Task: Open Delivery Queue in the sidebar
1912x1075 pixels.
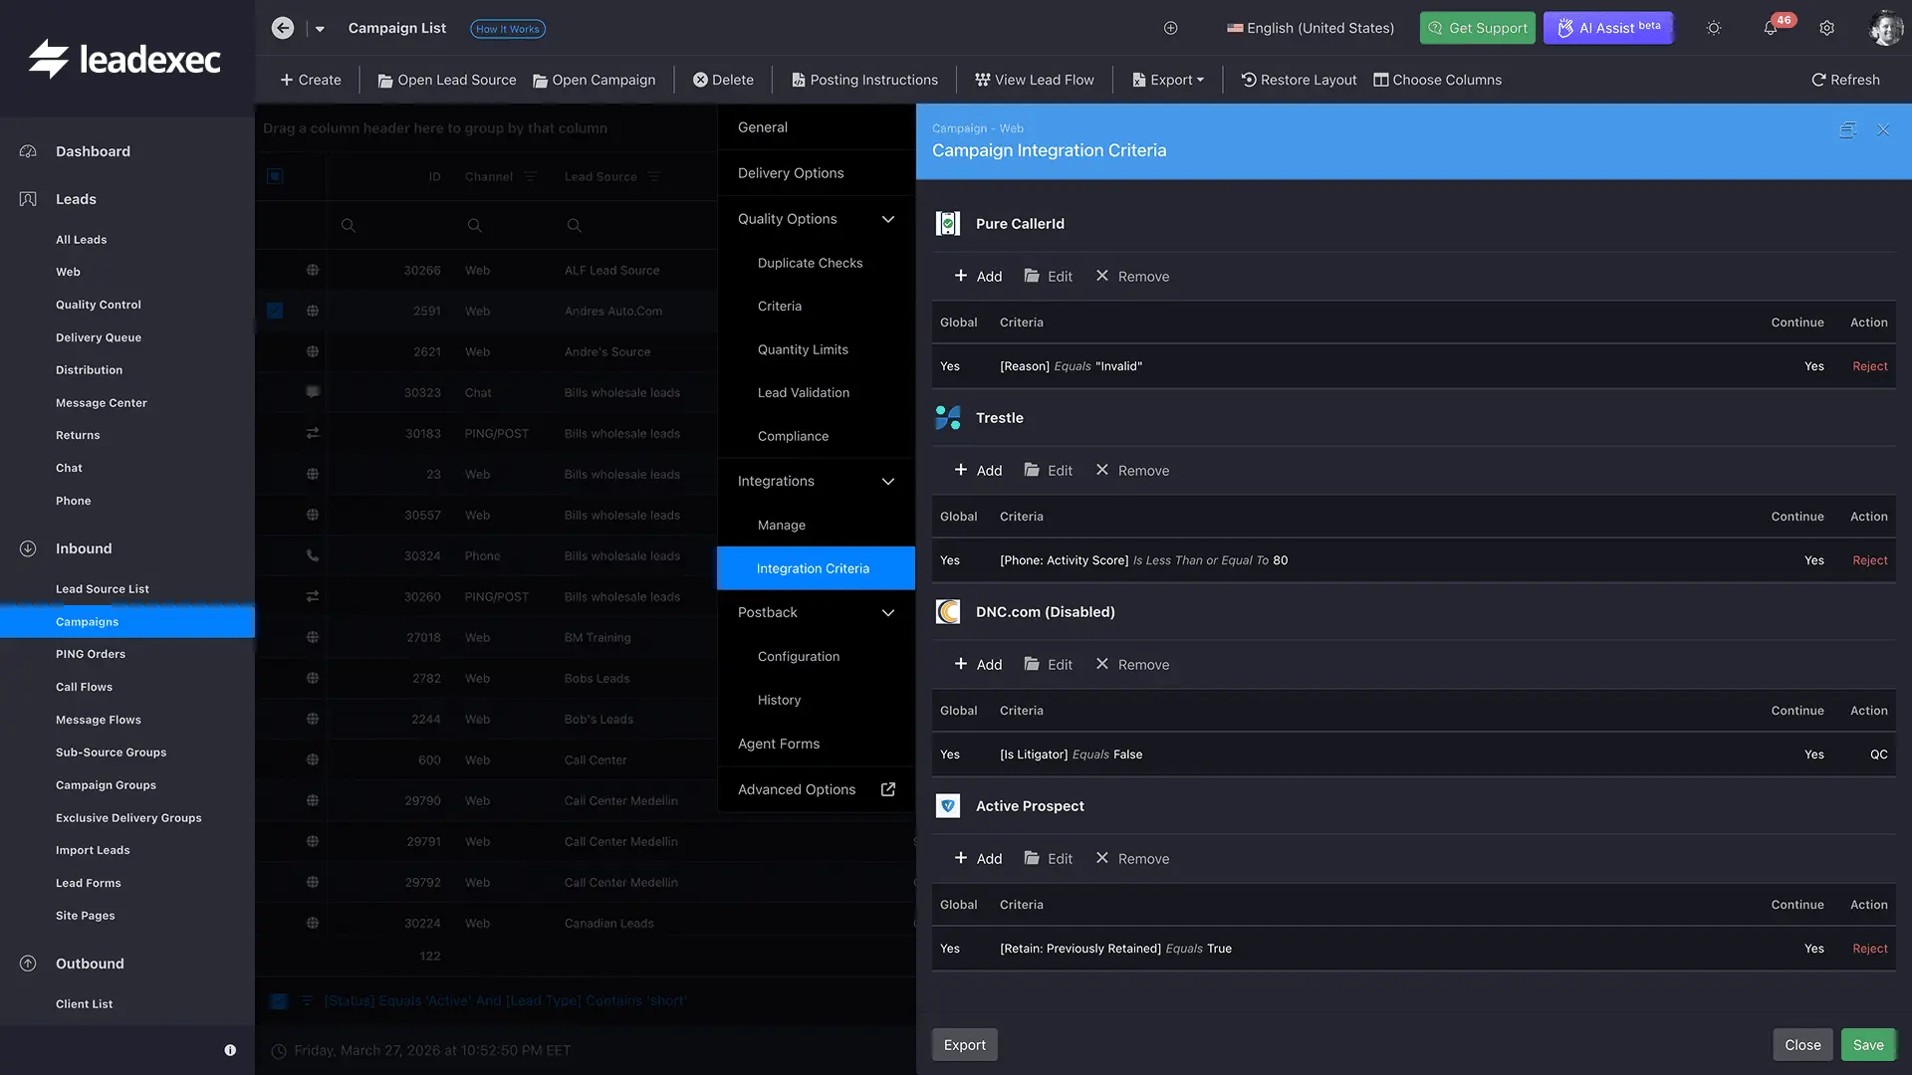Action: point(99,337)
